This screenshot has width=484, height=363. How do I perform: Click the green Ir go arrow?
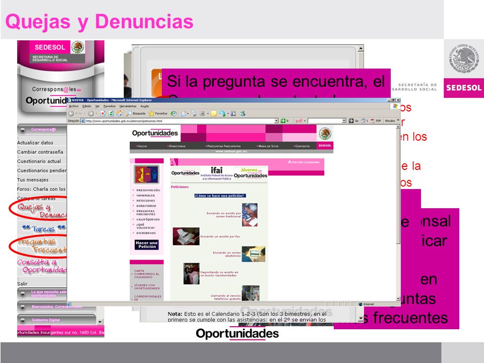(283, 120)
